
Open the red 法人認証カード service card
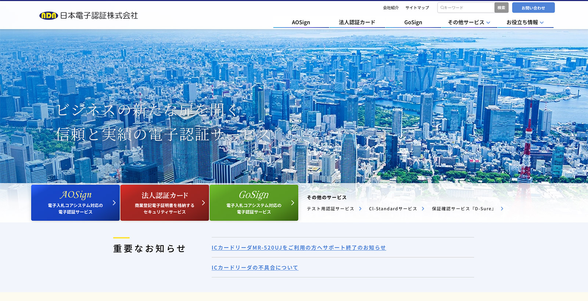[x=165, y=203]
